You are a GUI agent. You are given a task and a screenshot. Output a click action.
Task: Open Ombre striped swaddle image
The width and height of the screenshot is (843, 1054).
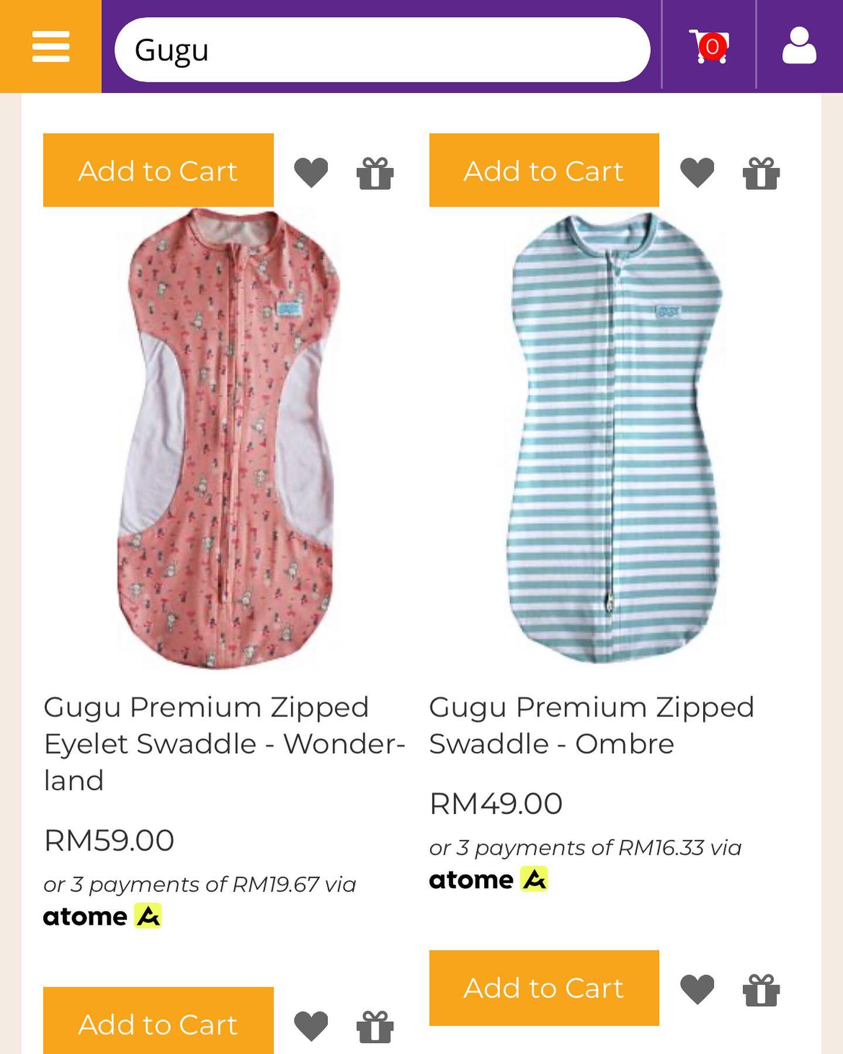614,439
